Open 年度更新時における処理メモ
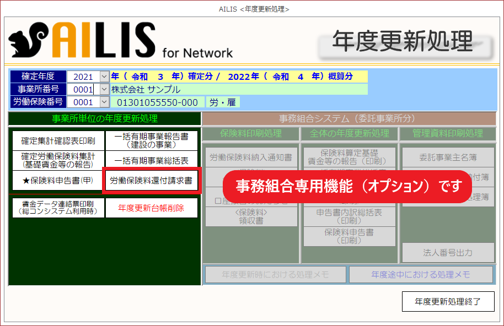 coord(276,274)
